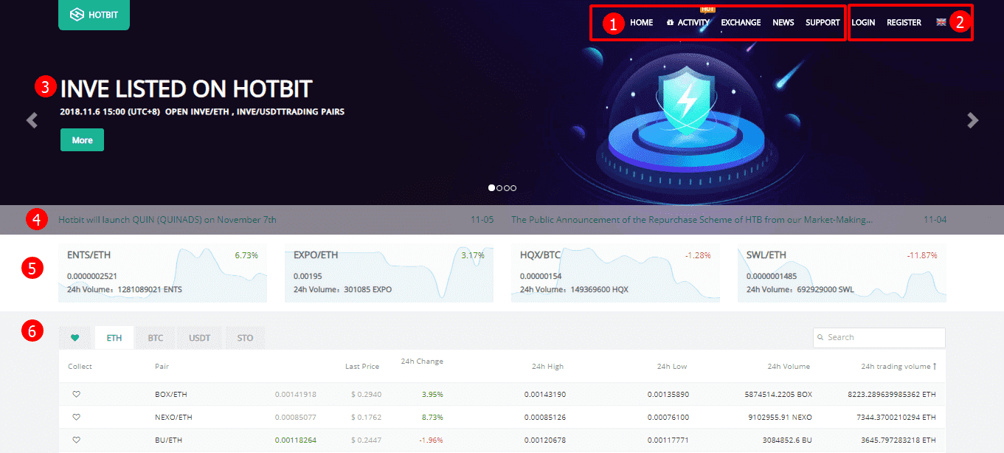
Task: Click the 24h Volume column header
Action: click(789, 366)
